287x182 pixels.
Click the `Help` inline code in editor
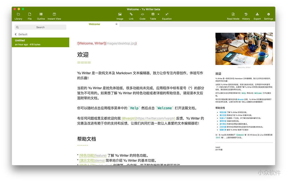pyautogui.click(x=134, y=108)
